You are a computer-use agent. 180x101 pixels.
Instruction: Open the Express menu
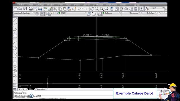137,5
